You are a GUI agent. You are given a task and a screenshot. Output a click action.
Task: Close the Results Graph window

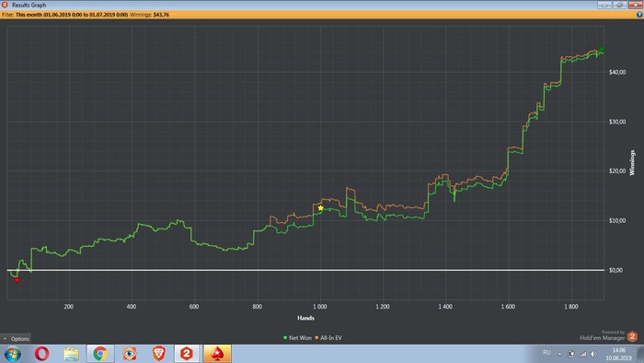coord(635,5)
